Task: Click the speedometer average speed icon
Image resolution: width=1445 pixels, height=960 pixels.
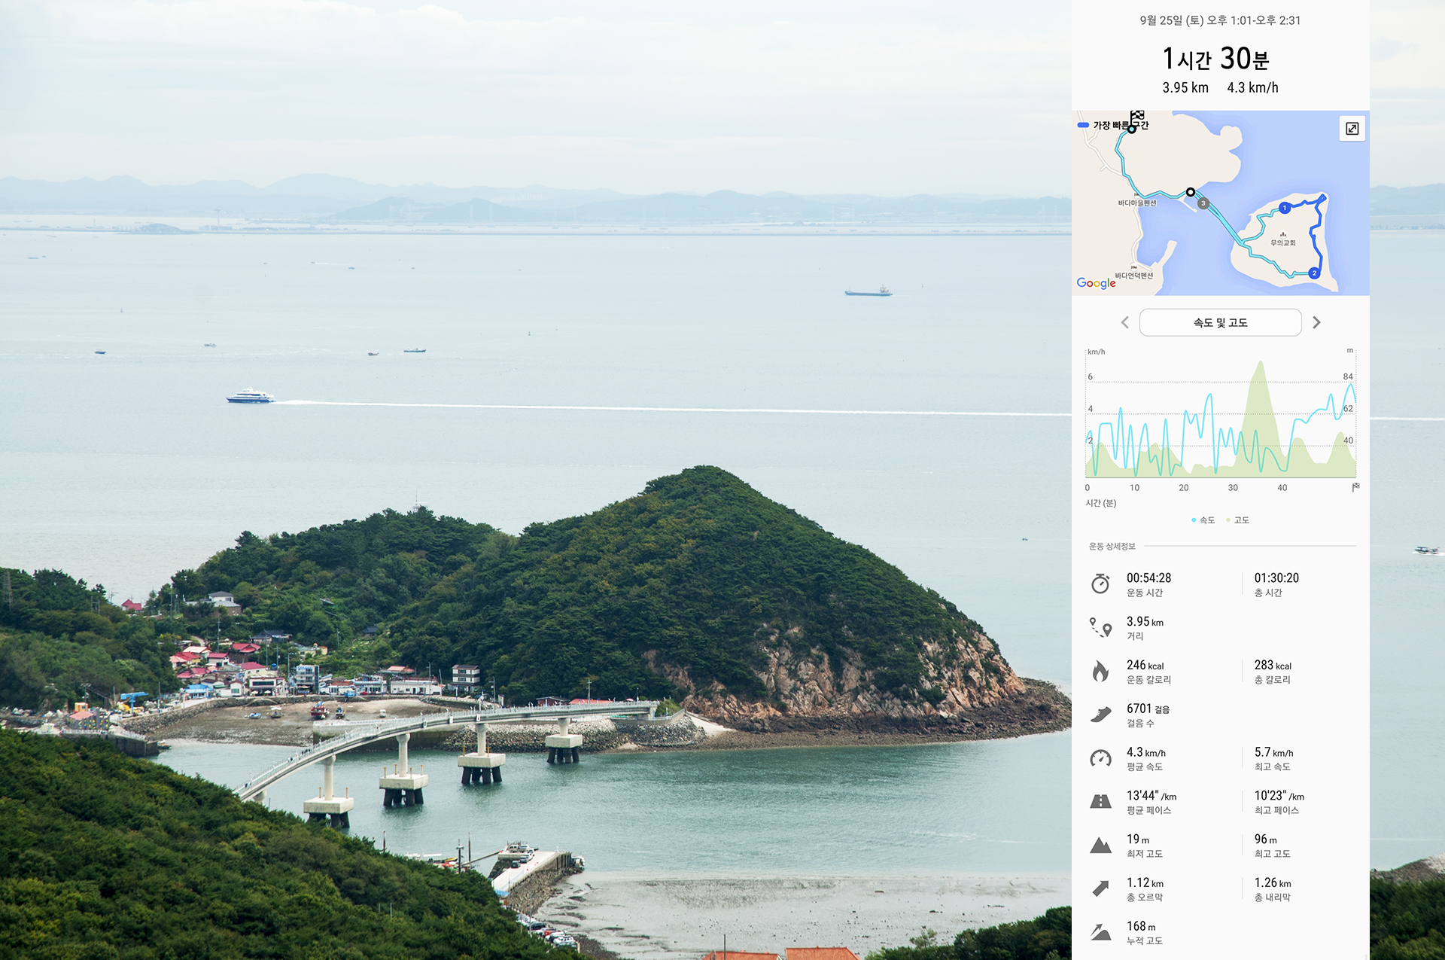Action: coord(1100,758)
